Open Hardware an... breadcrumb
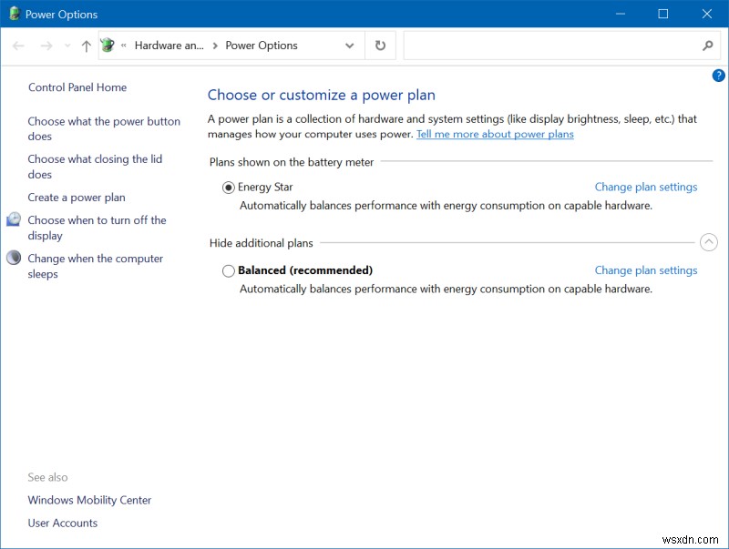The height and width of the screenshot is (549, 729). [169, 46]
